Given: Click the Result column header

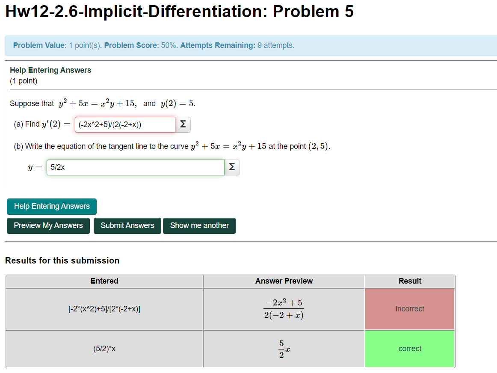Looking at the screenshot, I should coord(409,281).
